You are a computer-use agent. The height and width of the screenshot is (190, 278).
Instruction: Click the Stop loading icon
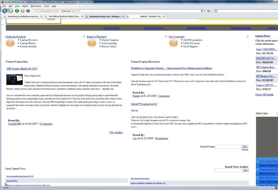coord(23,11)
